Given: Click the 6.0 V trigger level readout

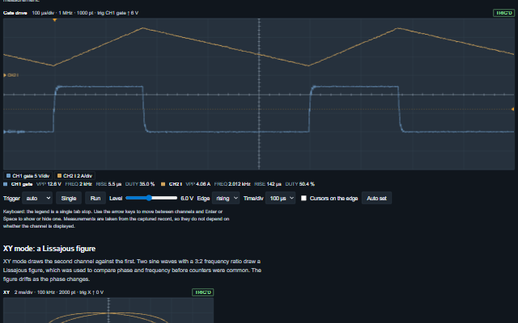Looking at the screenshot, I should (x=187, y=198).
